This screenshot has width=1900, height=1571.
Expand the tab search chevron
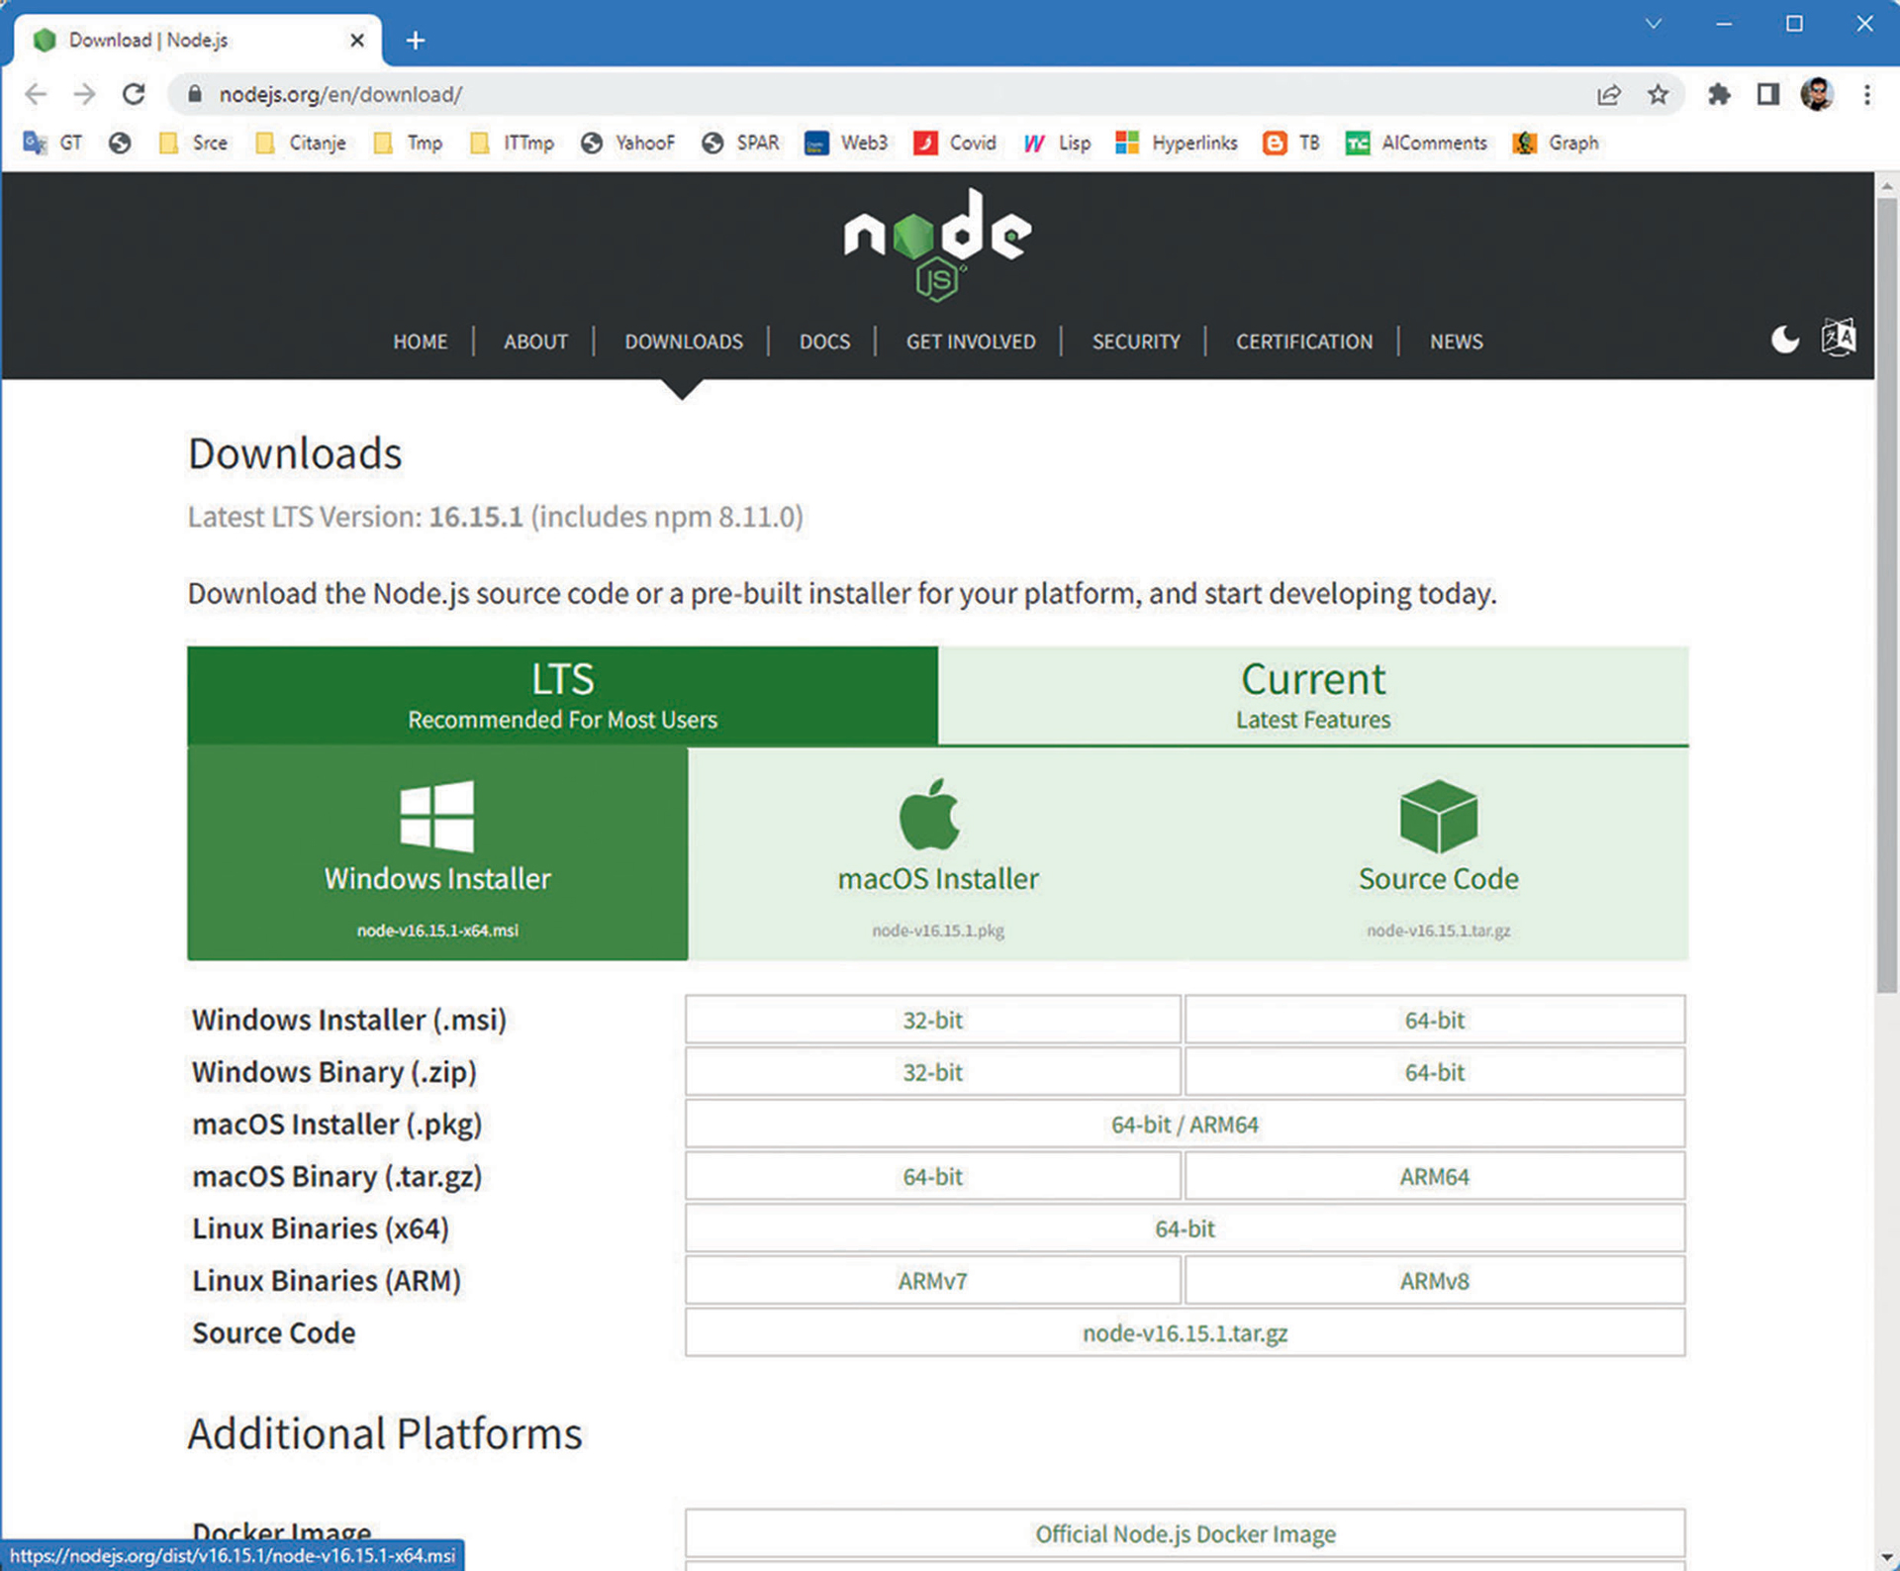(x=1653, y=24)
